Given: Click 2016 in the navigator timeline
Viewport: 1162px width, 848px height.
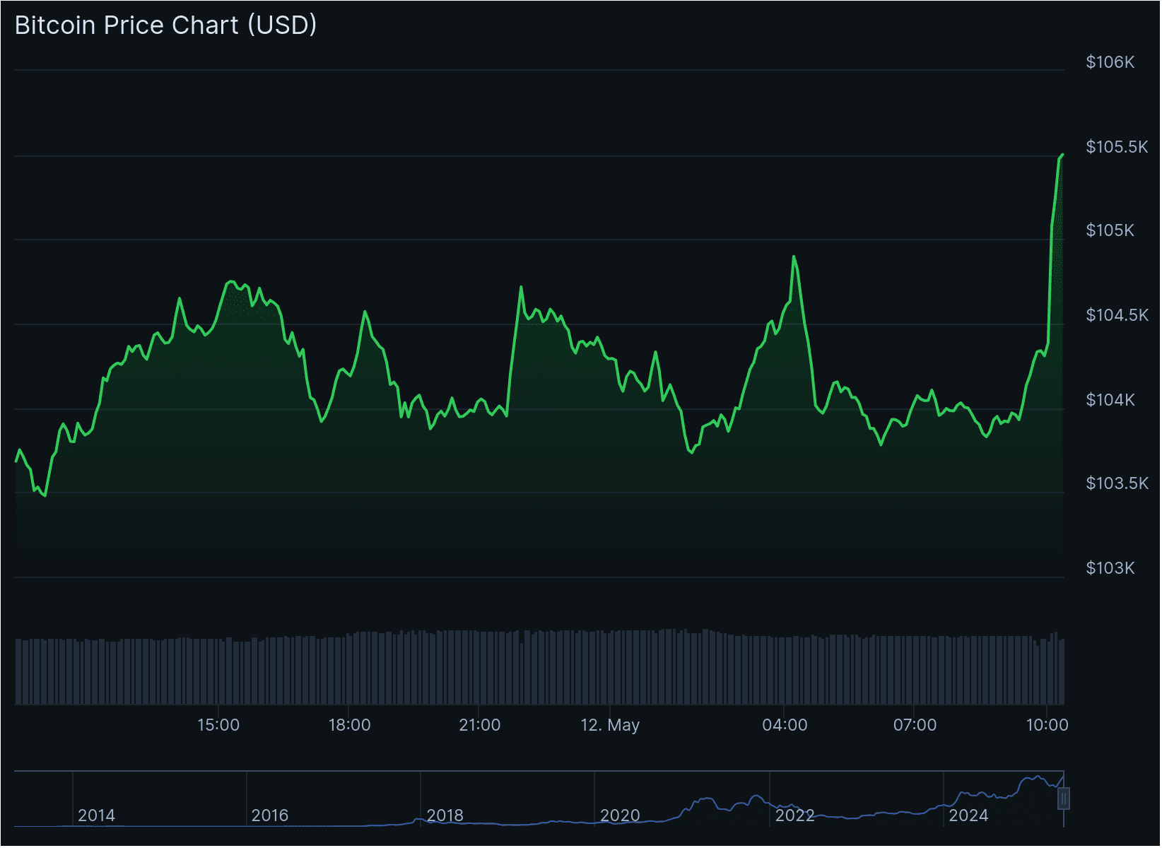Looking at the screenshot, I should coord(270,815).
